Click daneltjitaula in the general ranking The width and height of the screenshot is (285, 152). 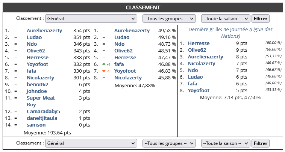tap(42, 118)
